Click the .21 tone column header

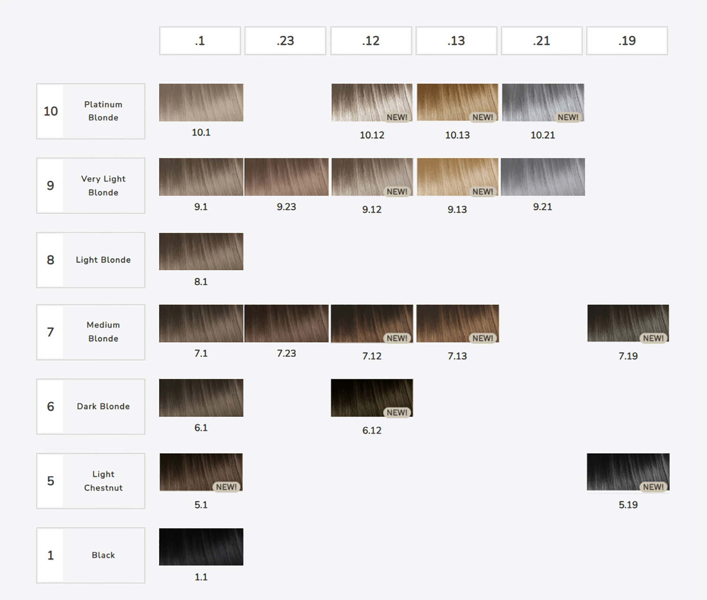coord(542,41)
